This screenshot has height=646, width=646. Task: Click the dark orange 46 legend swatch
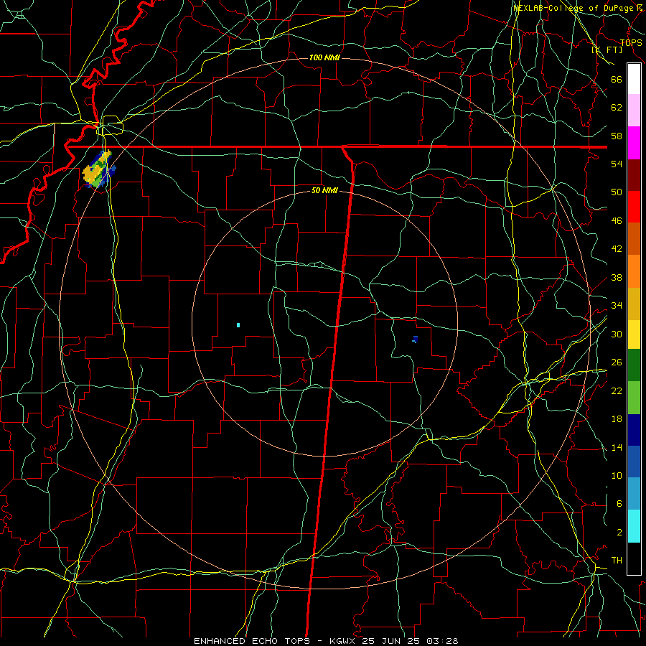coord(634,239)
